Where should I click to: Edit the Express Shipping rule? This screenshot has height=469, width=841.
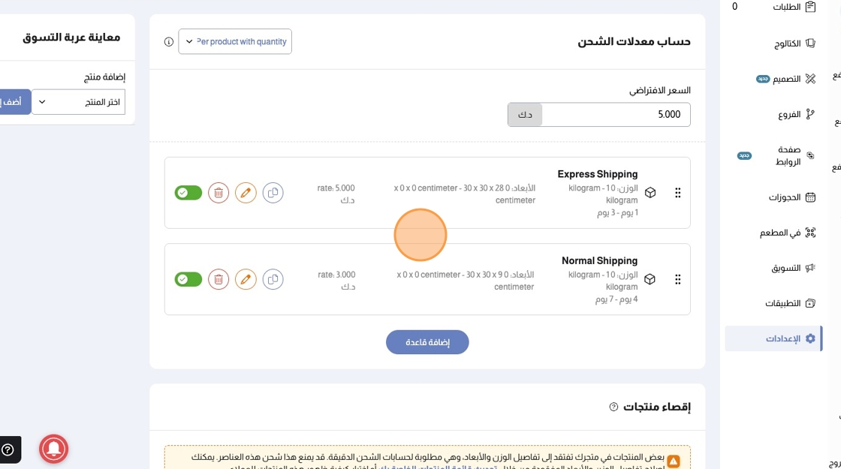[x=246, y=192]
